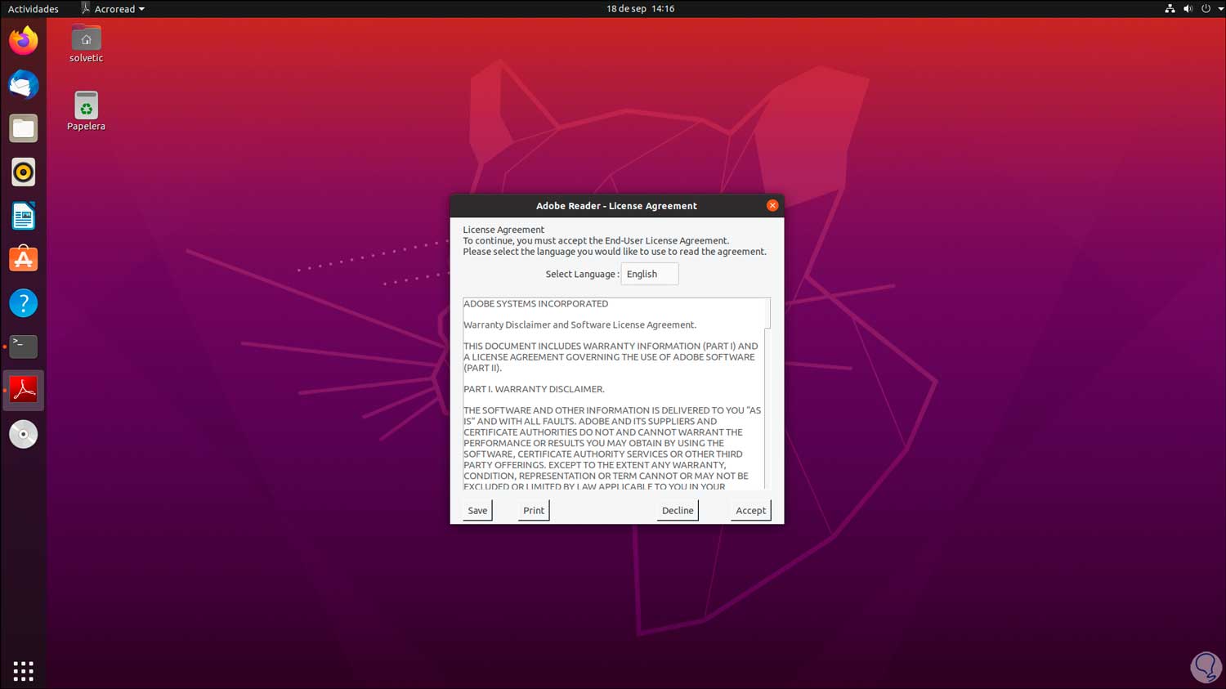The image size is (1226, 689).
Task: Launch LibreOffice Writer from the dock
Action: point(24,216)
